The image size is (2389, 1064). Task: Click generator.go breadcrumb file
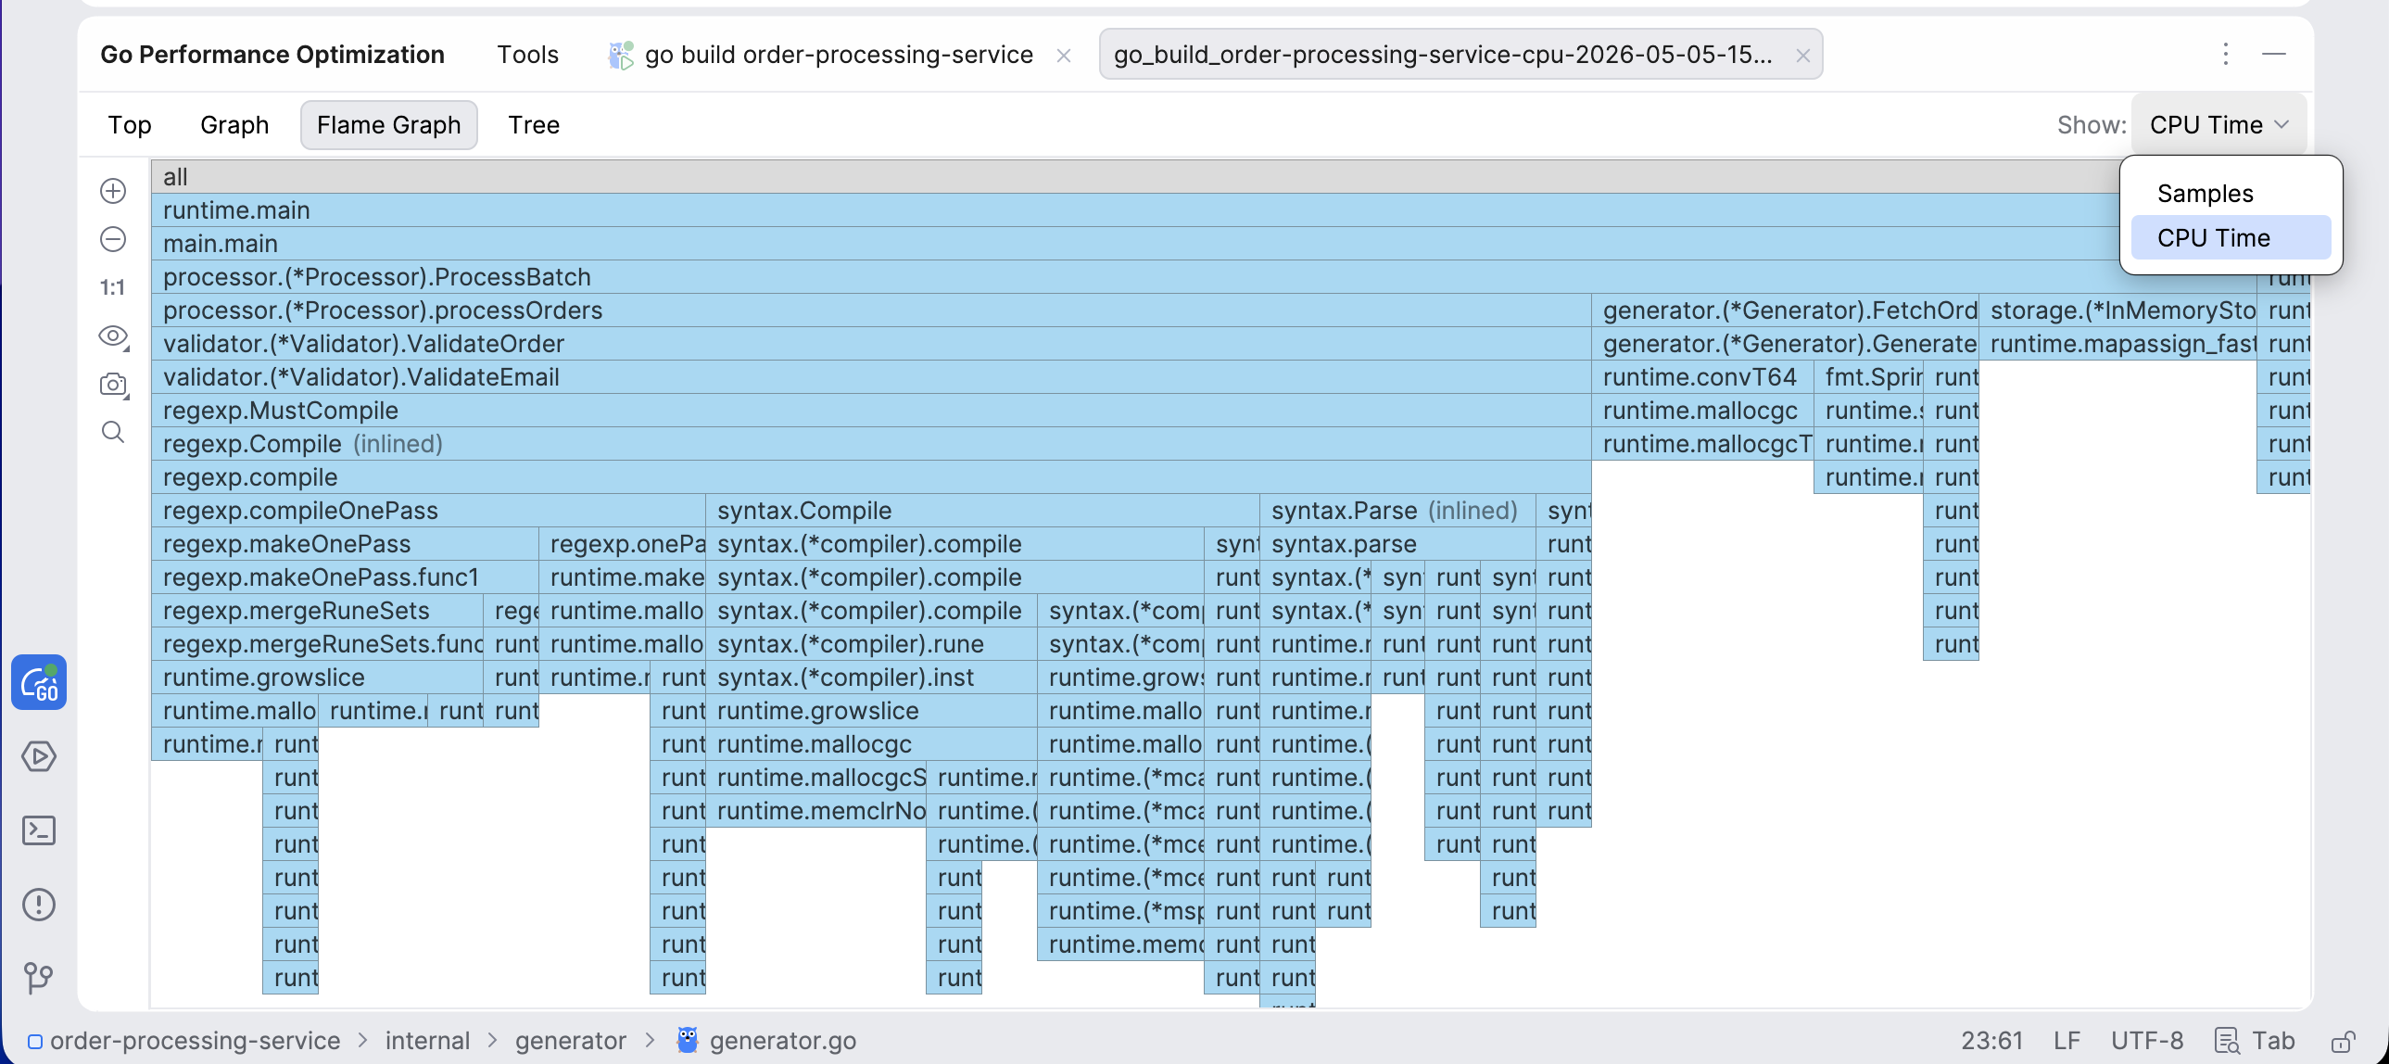[x=766, y=1041]
